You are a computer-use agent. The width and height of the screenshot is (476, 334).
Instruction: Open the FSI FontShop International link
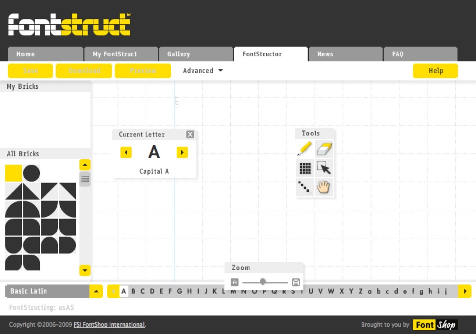109,325
